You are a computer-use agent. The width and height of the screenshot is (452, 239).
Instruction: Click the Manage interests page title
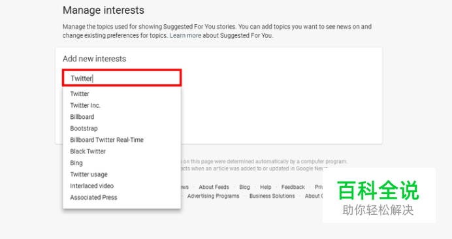pyautogui.click(x=103, y=10)
